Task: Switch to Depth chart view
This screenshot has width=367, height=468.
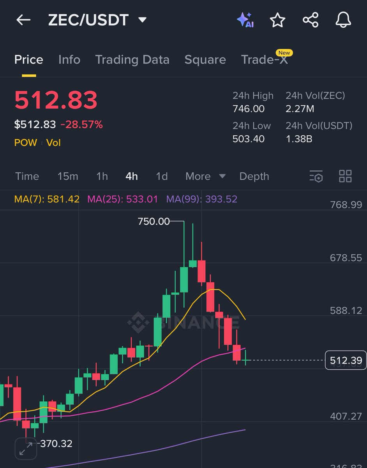Action: point(254,176)
